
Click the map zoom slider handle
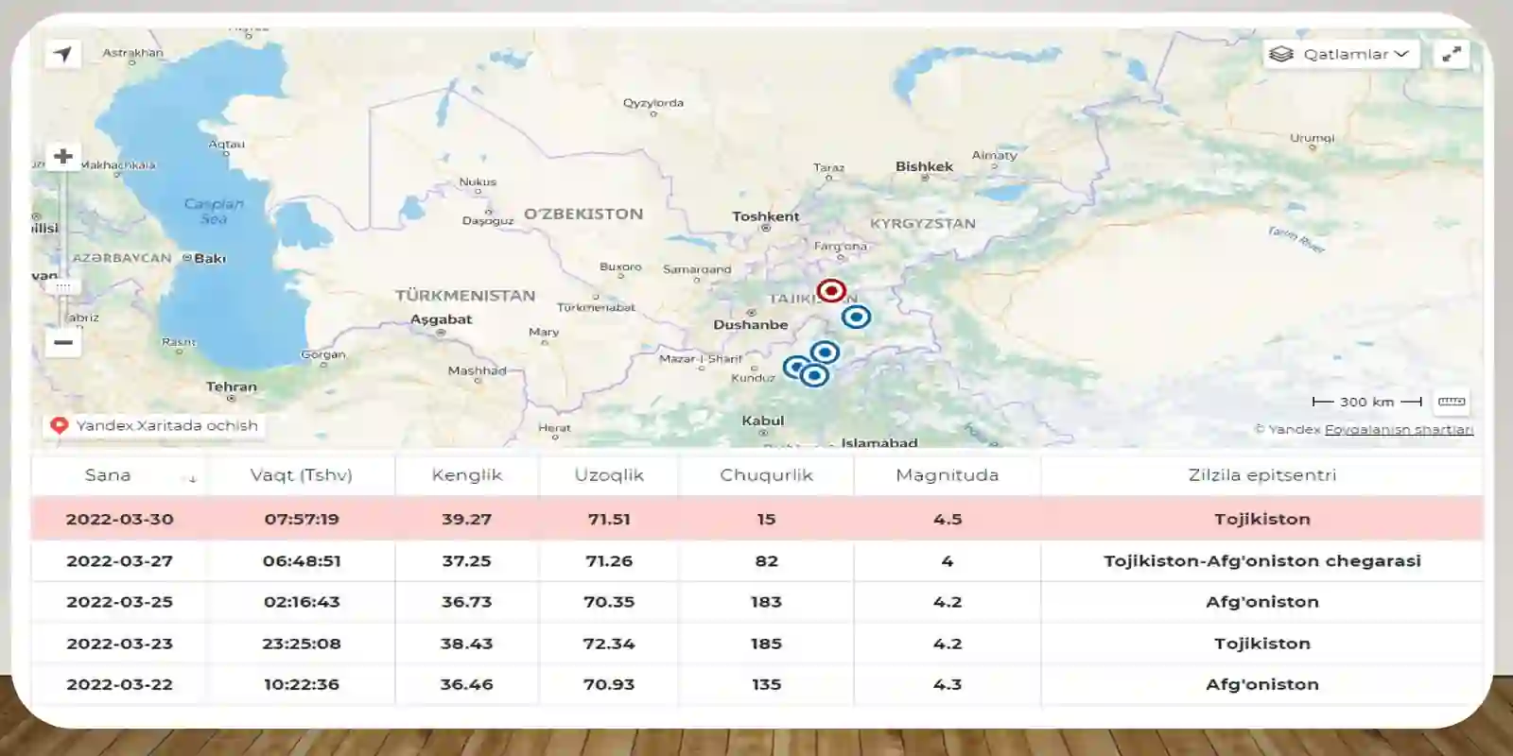click(x=63, y=285)
